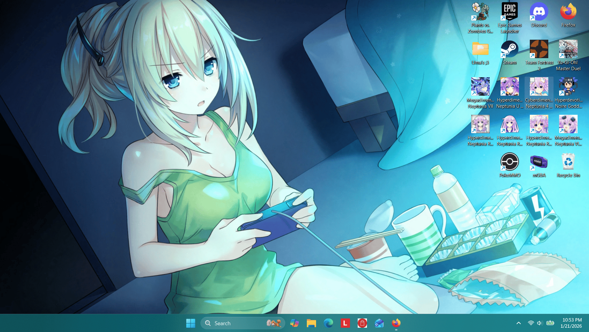Open the squirrel search highlight in Search box
Image resolution: width=589 pixels, height=332 pixels.
pos(274,323)
